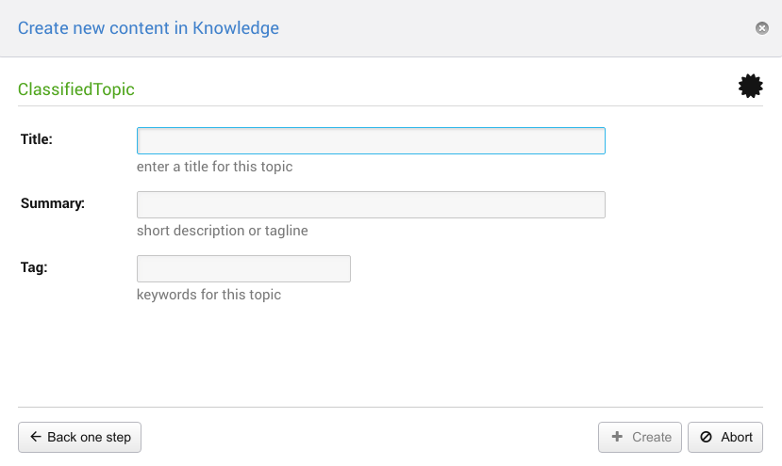Click the left arrow icon in Back button
Image resolution: width=782 pixels, height=466 pixels.
pos(36,437)
